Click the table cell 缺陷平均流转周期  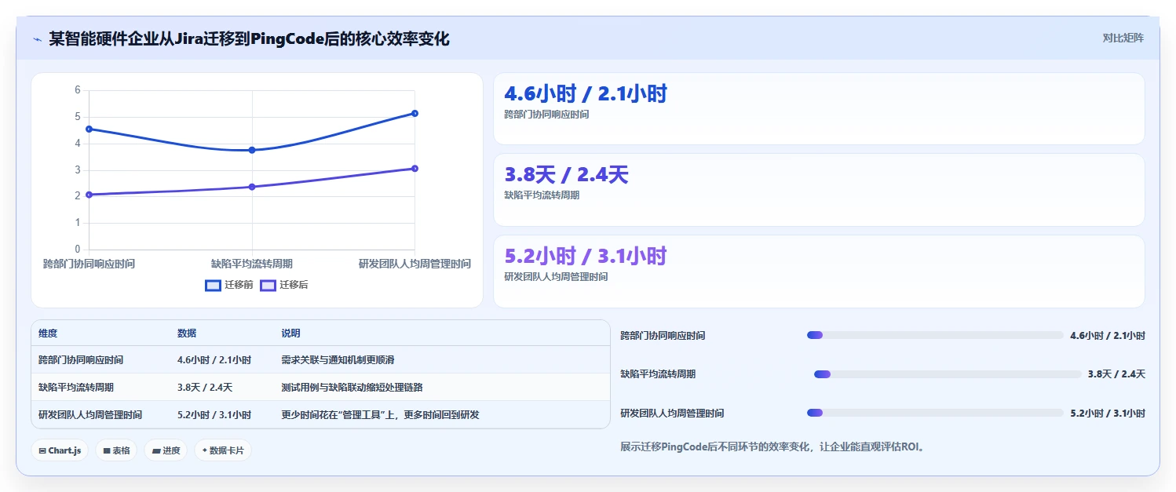[76, 388]
